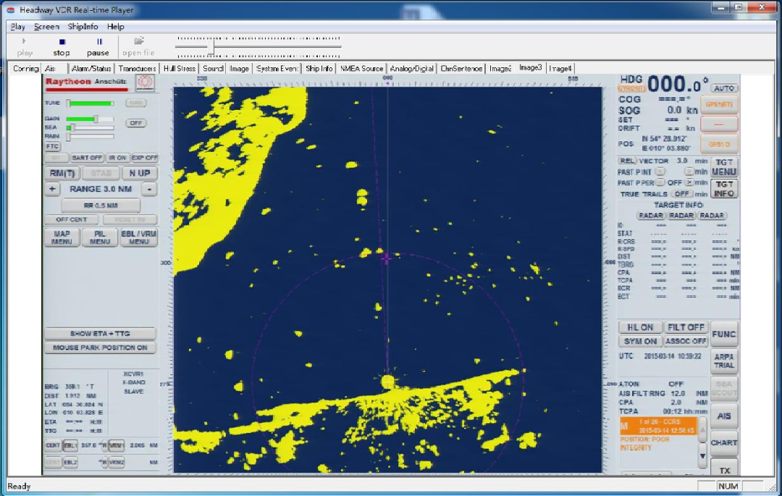Click the GAIN slider handle
The height and width of the screenshot is (496, 782).
point(96,119)
